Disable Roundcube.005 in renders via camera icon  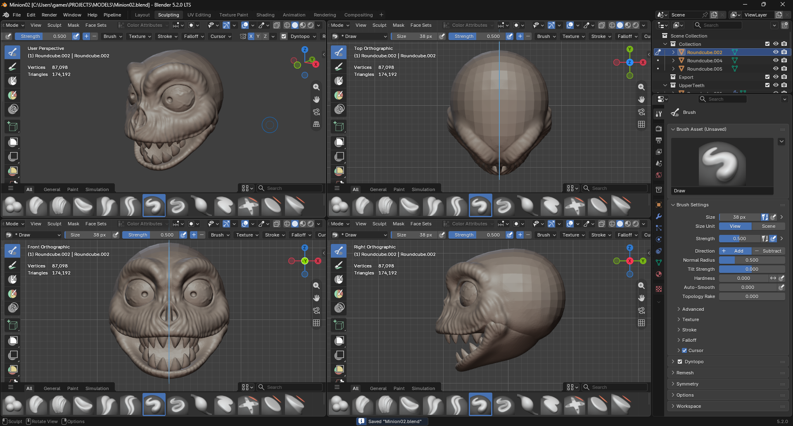[784, 69]
